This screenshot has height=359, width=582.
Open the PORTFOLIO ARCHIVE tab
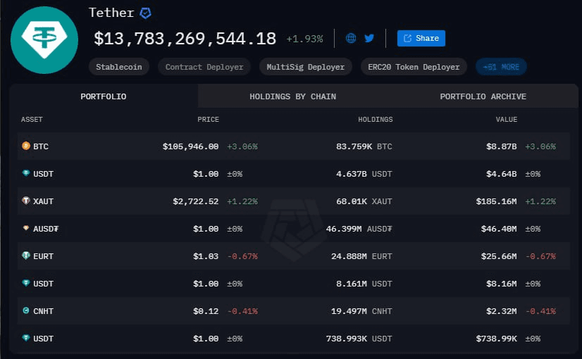pos(483,96)
